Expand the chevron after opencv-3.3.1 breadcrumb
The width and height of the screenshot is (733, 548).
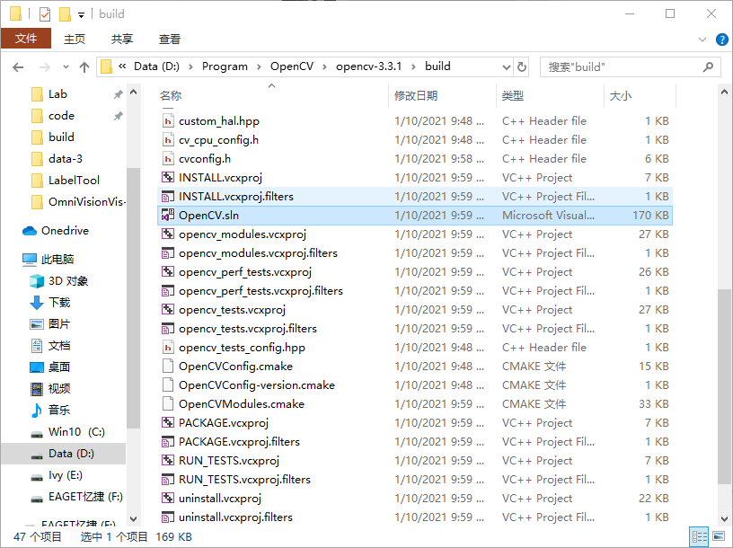point(413,66)
